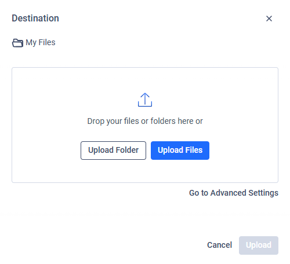Open Go to Advanced Settings link
290x264 pixels.
click(x=234, y=193)
